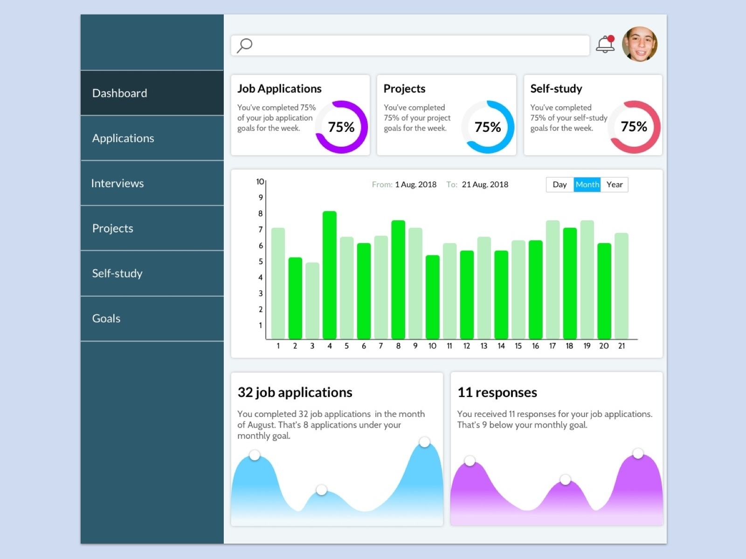Focus the top search input field
The height and width of the screenshot is (559, 746).
coord(410,46)
